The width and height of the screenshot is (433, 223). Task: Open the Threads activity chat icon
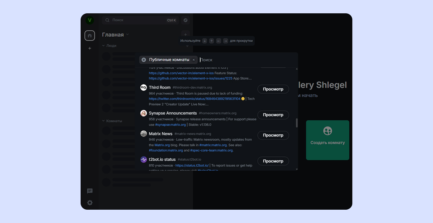point(90,191)
